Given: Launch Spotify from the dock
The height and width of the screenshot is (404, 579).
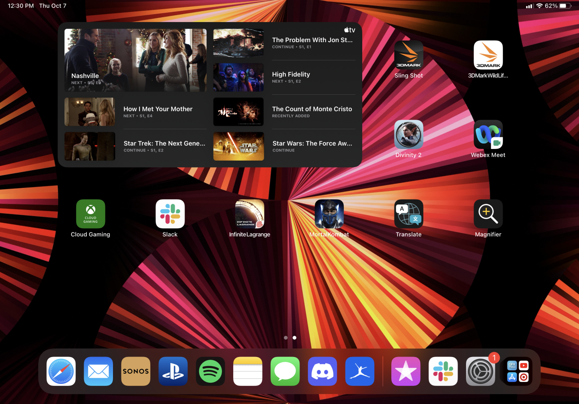Looking at the screenshot, I should [210, 371].
